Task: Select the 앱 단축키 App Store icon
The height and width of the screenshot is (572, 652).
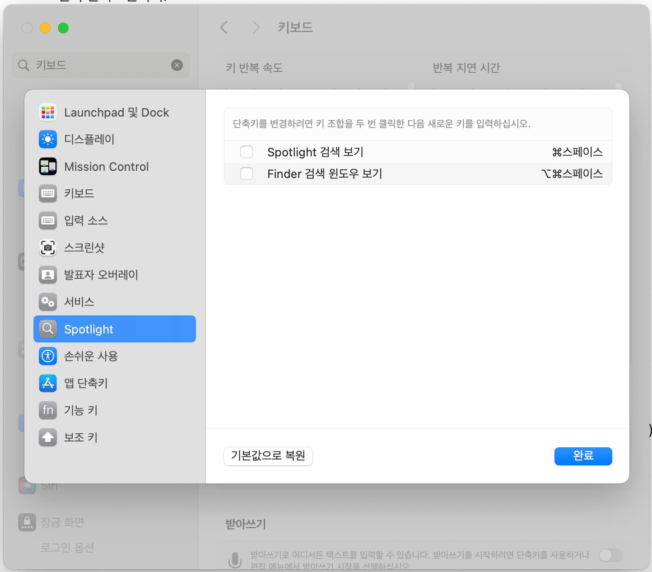Action: click(x=48, y=383)
